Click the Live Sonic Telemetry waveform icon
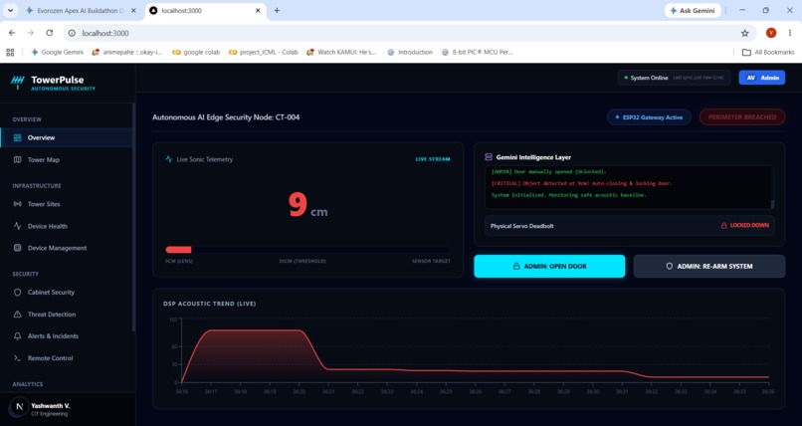This screenshot has width=802, height=426. click(x=169, y=159)
